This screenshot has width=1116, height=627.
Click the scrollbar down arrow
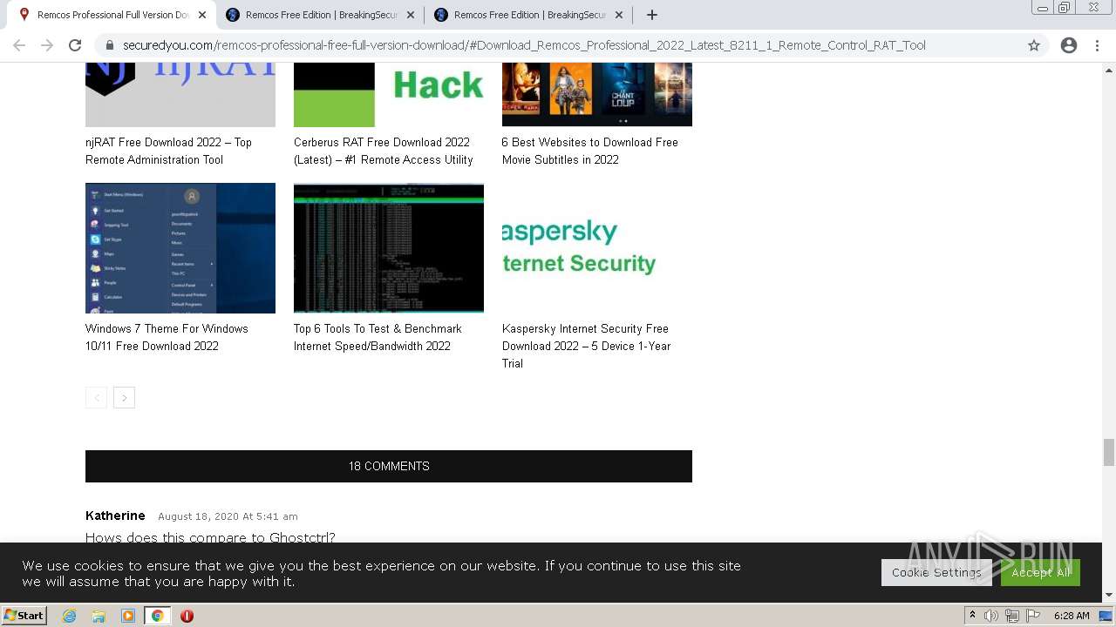1109,596
